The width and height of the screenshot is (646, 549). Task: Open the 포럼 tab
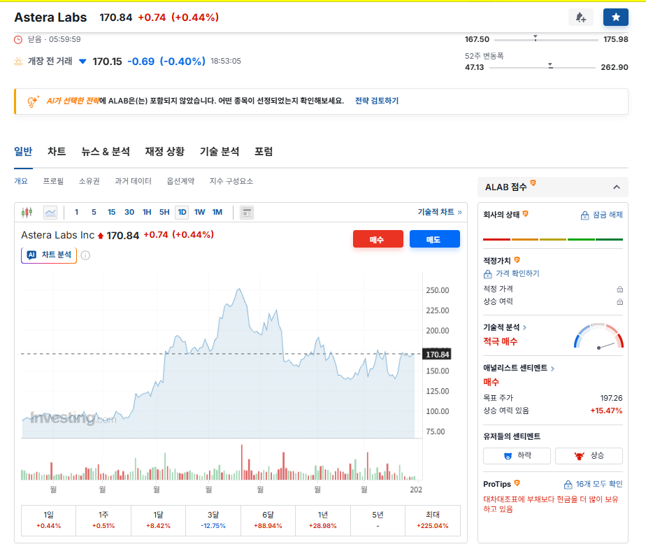[x=264, y=152]
